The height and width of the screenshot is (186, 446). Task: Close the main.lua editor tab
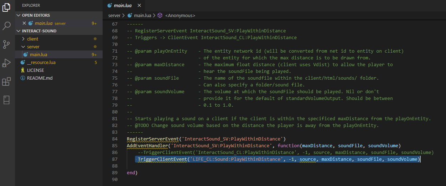pyautogui.click(x=139, y=6)
